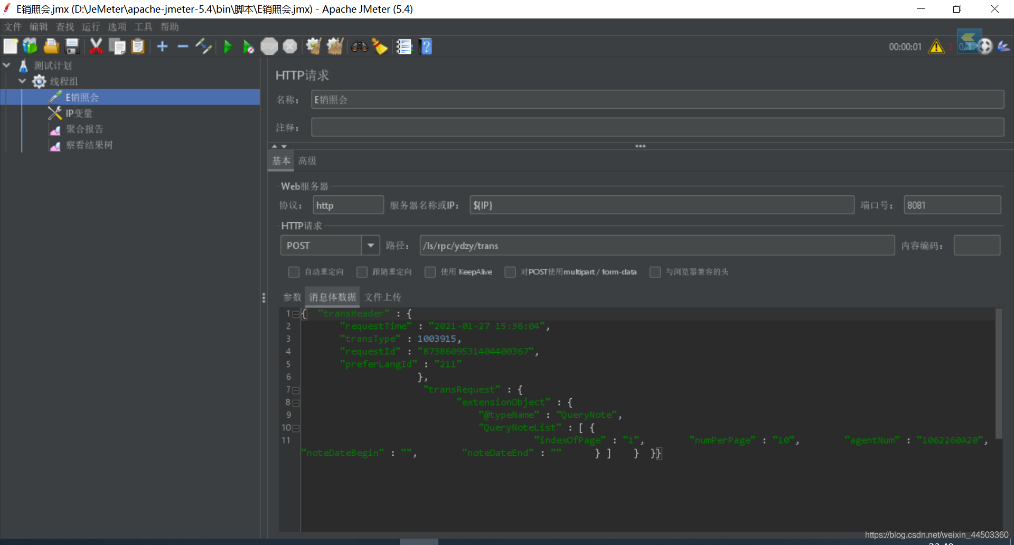Save the test plan
Screen dimensions: 1014x545
click(x=72, y=46)
